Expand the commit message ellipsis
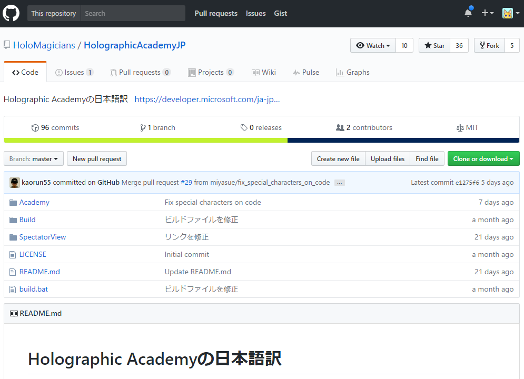Screen dimensions: 524x379 click(340, 183)
